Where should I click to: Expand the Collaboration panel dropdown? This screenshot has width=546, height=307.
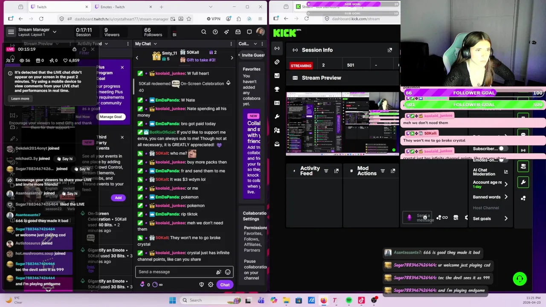coord(256,43)
